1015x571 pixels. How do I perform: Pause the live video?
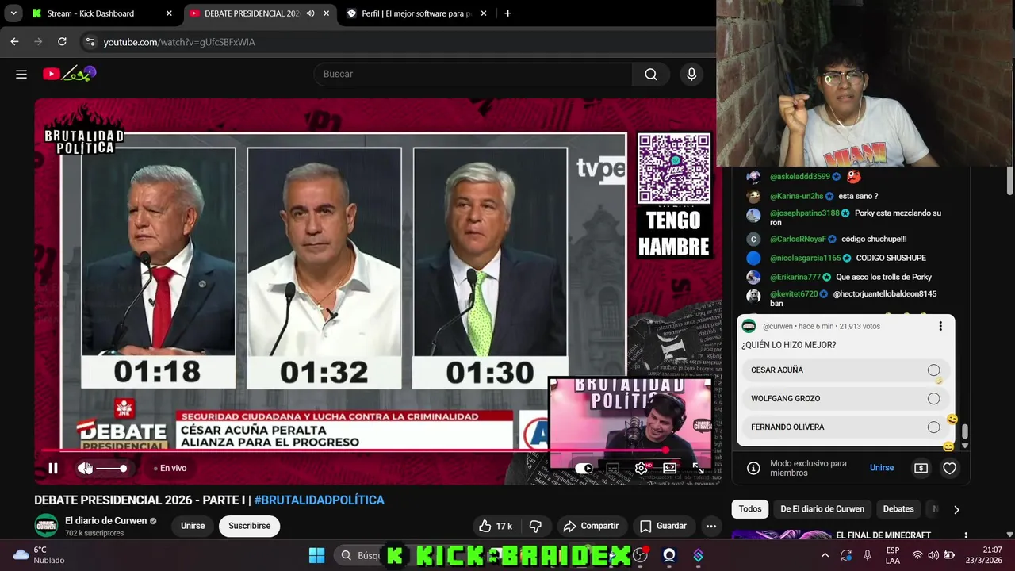pyautogui.click(x=53, y=469)
